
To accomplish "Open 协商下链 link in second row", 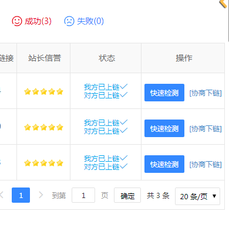I will point(206,129).
